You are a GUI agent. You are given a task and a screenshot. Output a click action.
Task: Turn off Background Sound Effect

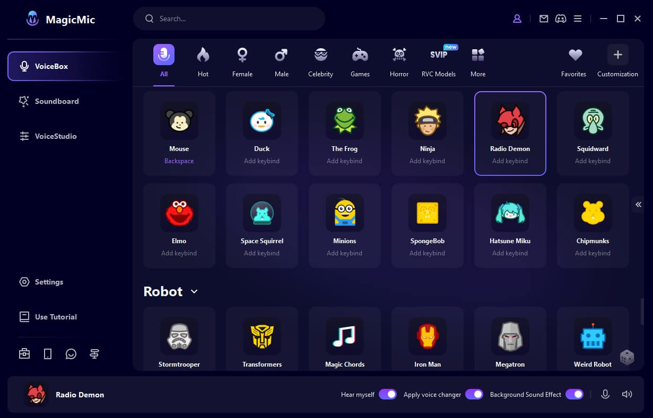574,394
